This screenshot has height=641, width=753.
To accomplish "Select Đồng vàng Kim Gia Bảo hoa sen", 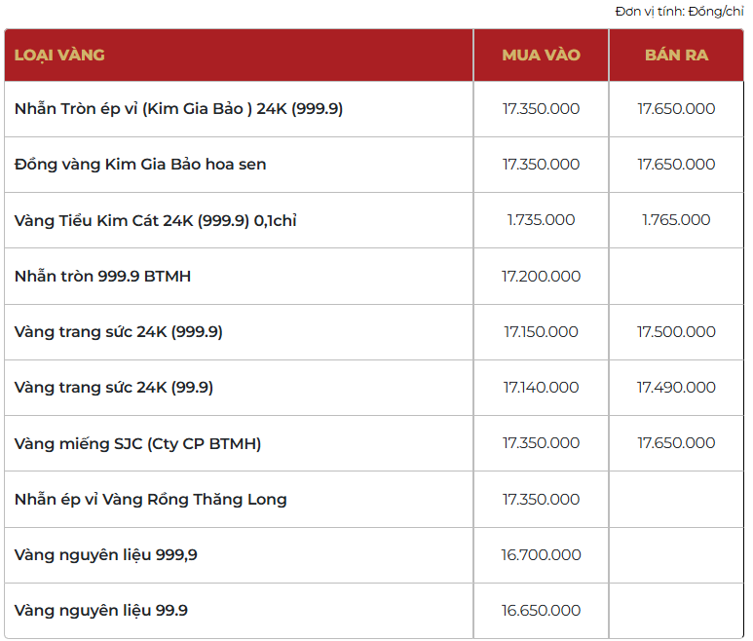I will point(140,165).
